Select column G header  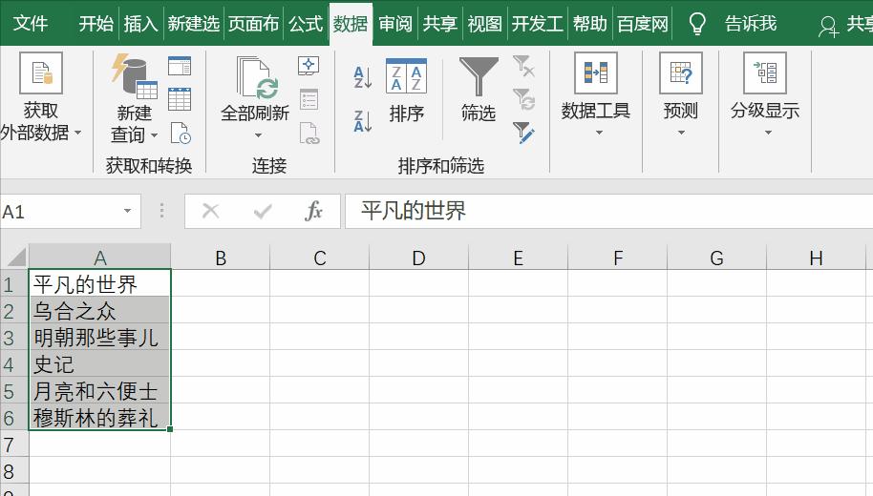coord(717,258)
